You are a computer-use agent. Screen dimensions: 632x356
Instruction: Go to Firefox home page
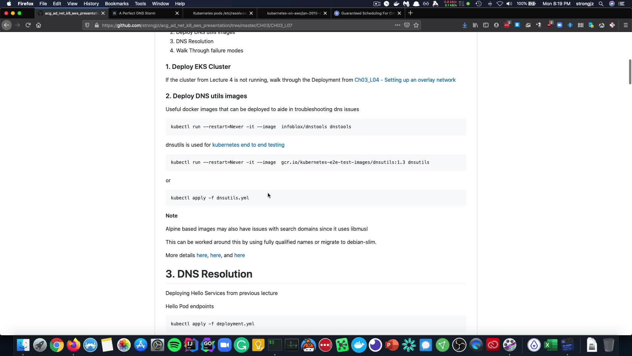(39, 25)
